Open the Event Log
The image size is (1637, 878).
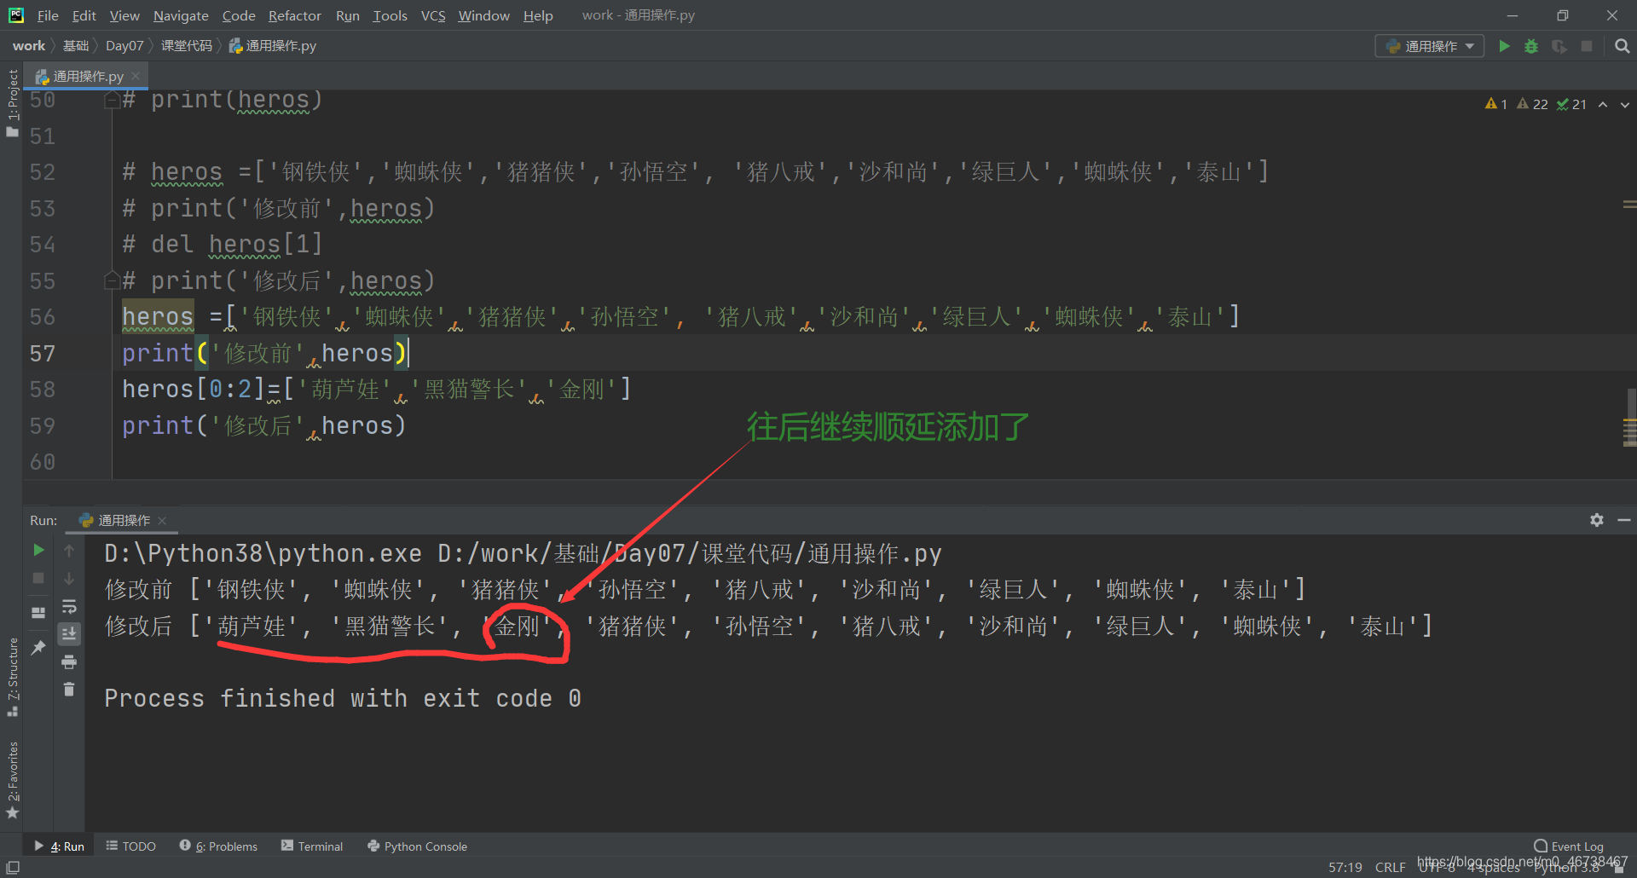coord(1569,846)
